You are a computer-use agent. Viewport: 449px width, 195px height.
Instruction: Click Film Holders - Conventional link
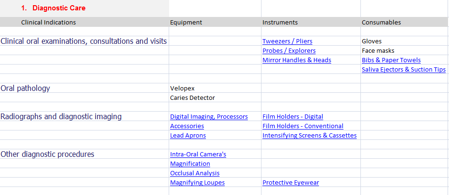click(x=302, y=126)
